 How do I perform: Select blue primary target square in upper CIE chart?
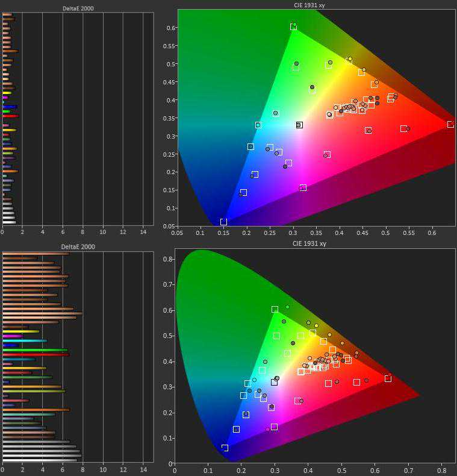tap(223, 222)
